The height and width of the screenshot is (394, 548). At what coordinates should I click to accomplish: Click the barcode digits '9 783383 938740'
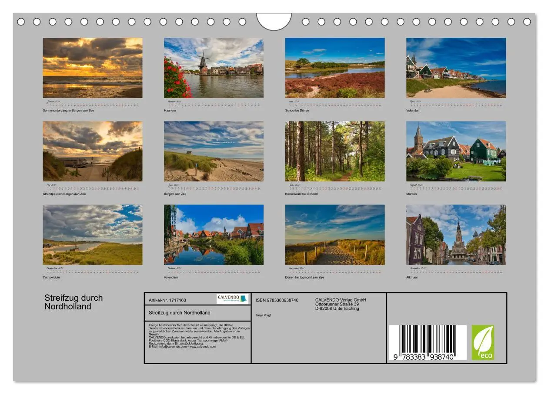pyautogui.click(x=424, y=357)
